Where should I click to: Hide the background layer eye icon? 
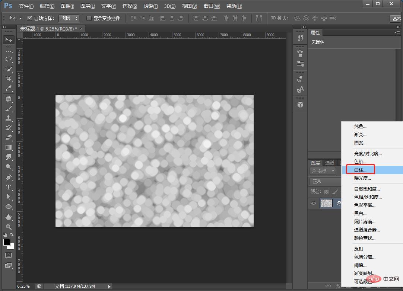pos(314,203)
